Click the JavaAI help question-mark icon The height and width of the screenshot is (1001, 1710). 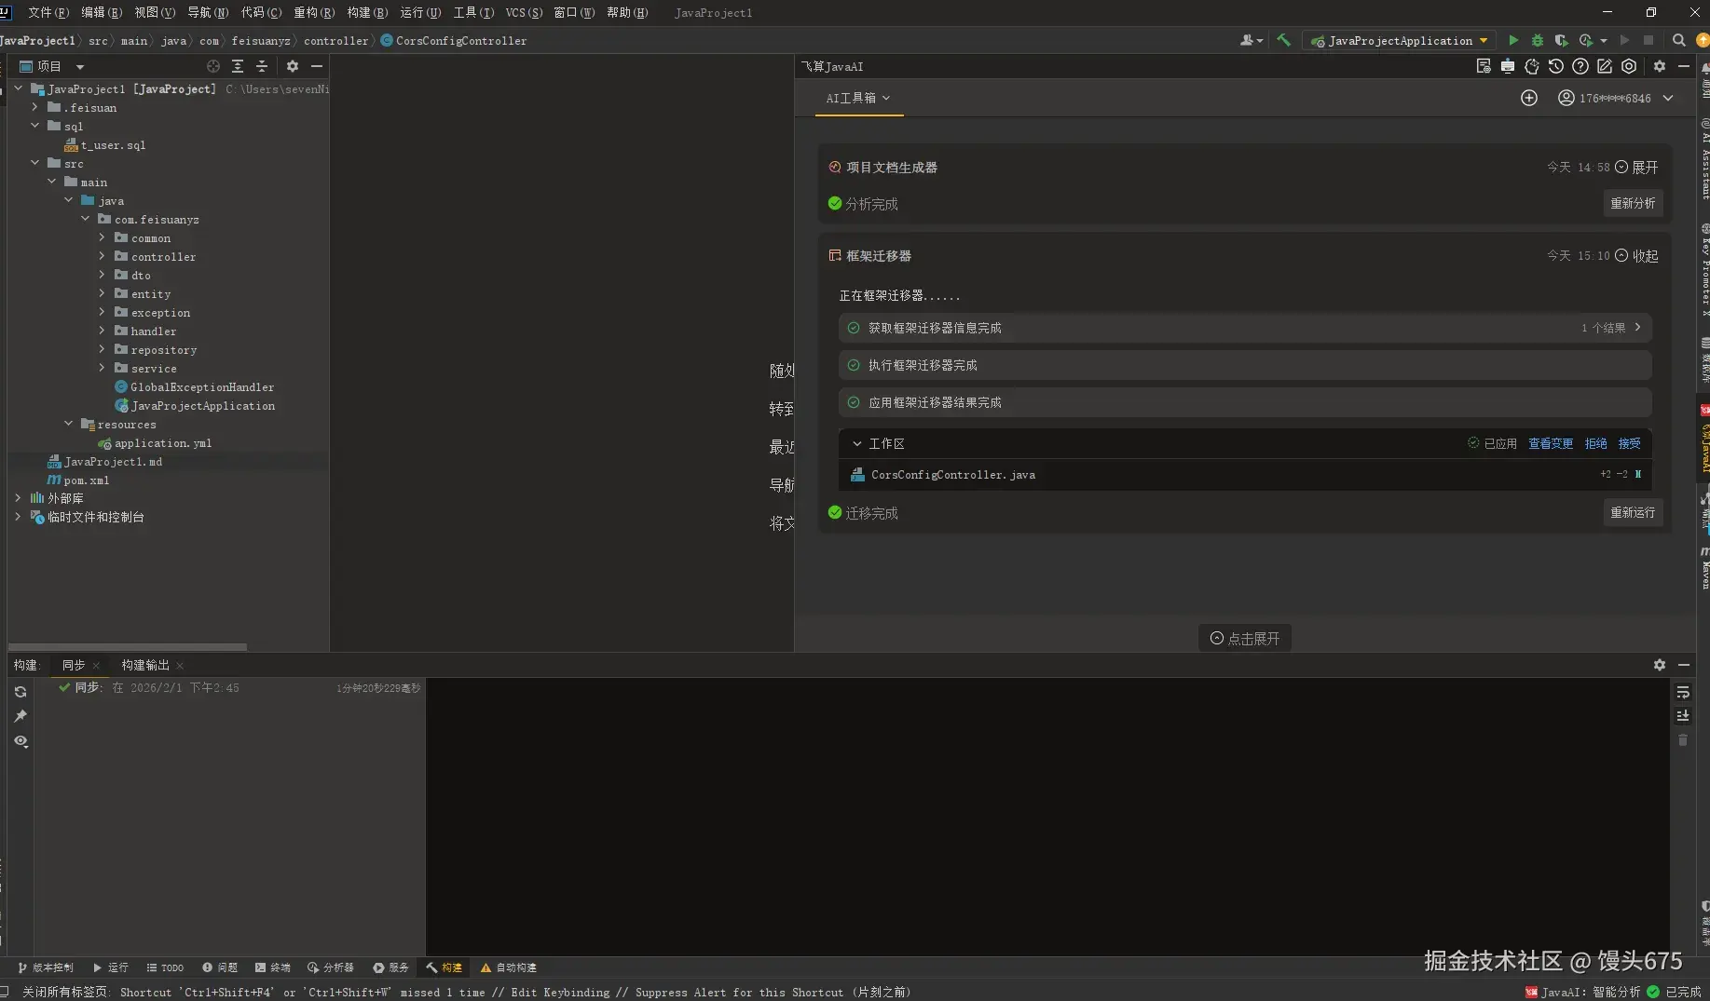(1580, 66)
